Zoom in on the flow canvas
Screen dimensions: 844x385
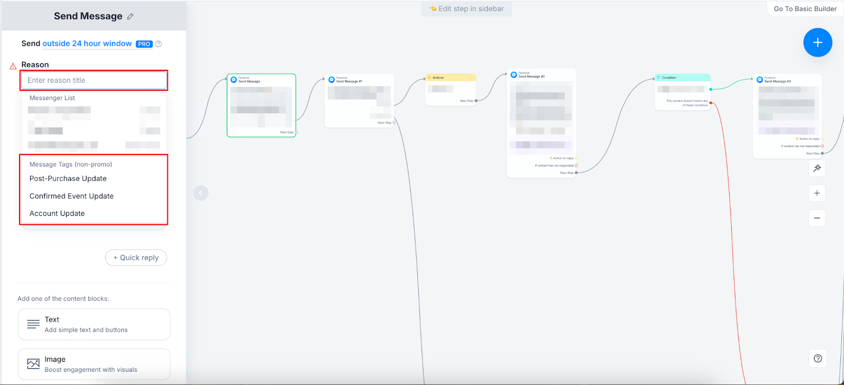[817, 193]
